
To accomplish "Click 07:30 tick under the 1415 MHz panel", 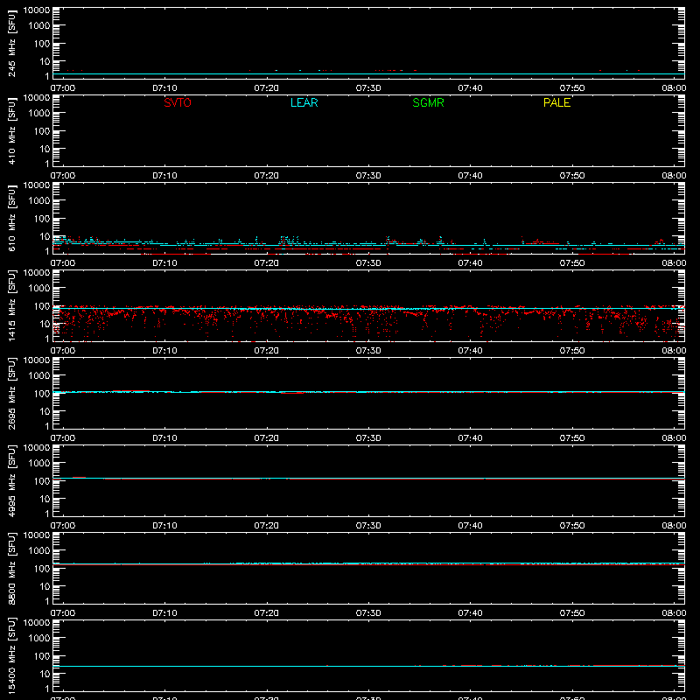I will [x=368, y=351].
